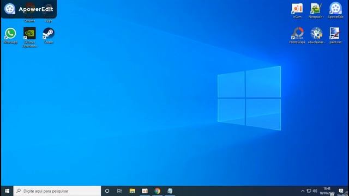Open the Action Center notifications

click(x=341, y=191)
